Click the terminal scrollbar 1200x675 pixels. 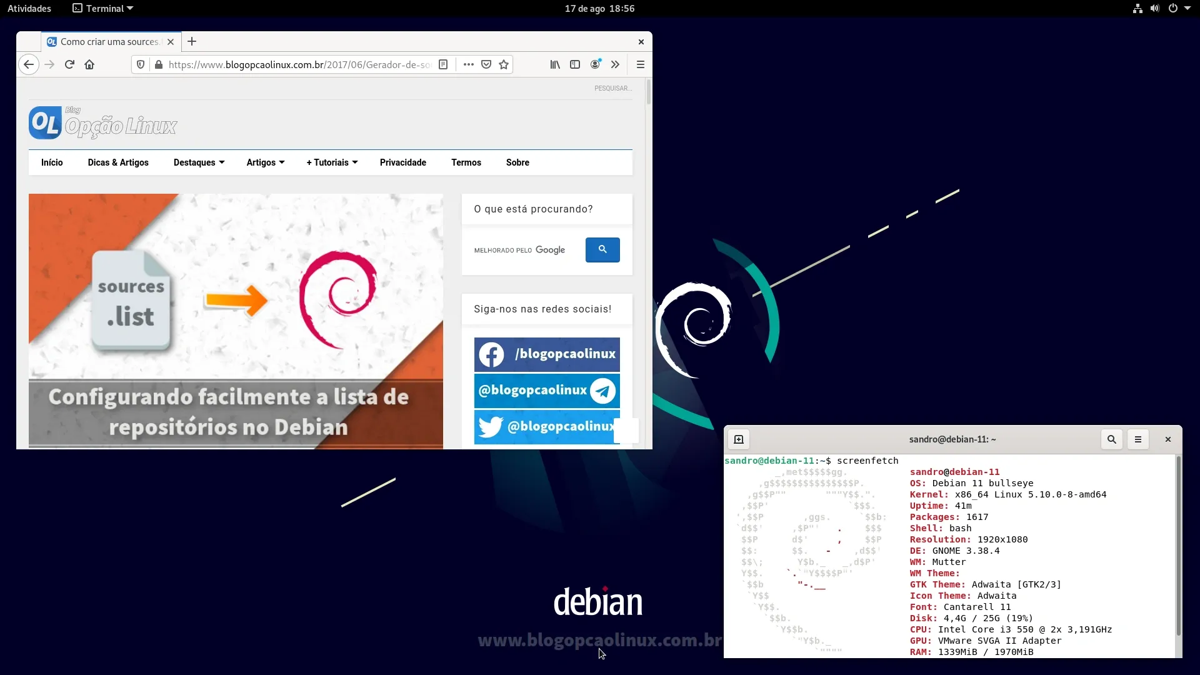(1178, 546)
